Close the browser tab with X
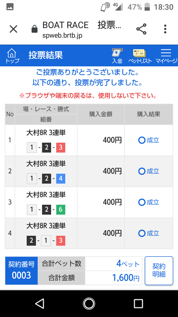 point(14,29)
